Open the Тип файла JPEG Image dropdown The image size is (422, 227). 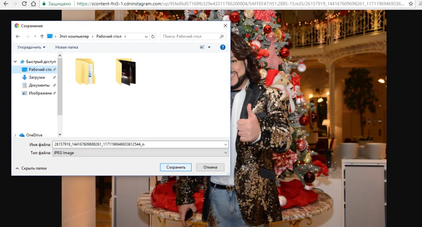141,153
